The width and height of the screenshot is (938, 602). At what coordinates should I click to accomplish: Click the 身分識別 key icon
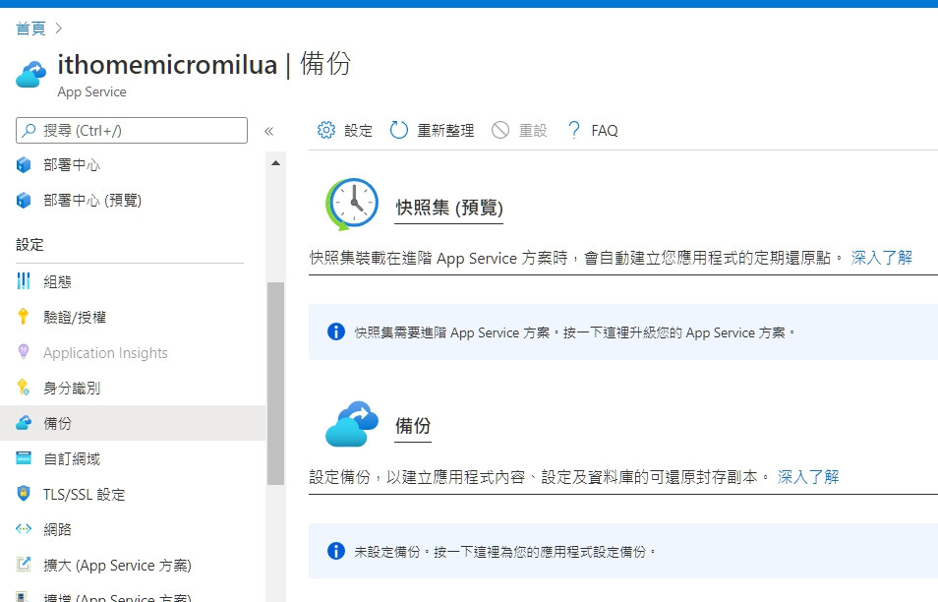point(24,388)
